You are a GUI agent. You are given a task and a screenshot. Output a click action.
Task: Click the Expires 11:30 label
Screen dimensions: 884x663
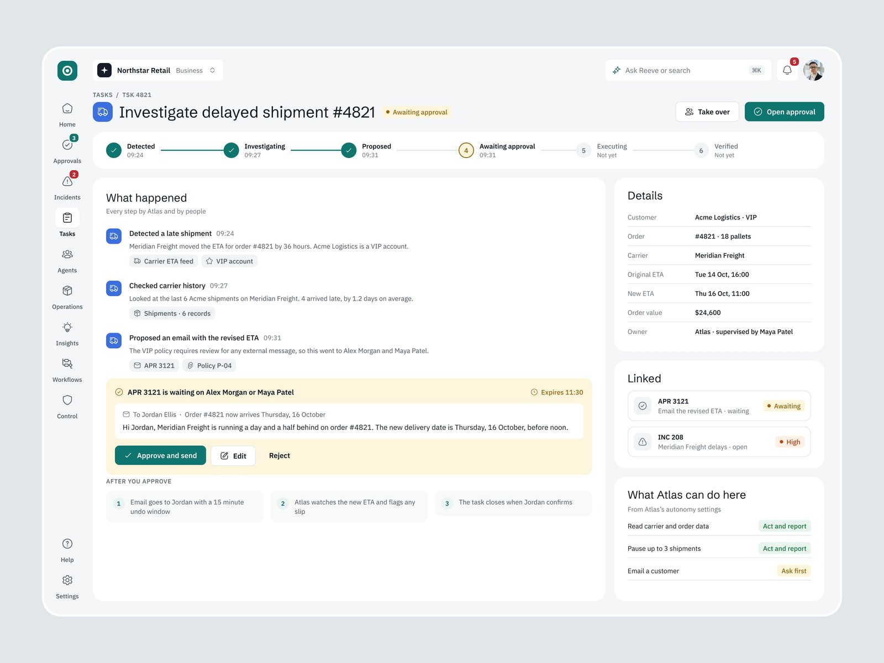point(557,392)
